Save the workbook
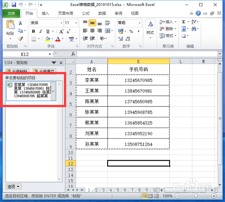The width and height of the screenshot is (225, 202). coord(14,5)
